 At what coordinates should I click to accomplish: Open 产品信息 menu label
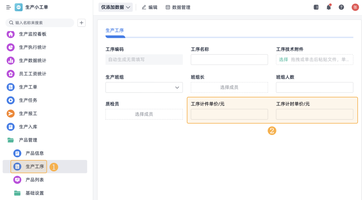(35, 153)
